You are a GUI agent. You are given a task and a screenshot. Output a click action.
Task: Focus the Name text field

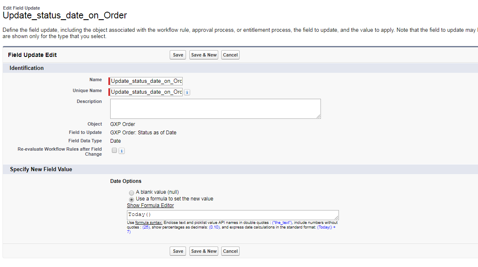point(146,81)
